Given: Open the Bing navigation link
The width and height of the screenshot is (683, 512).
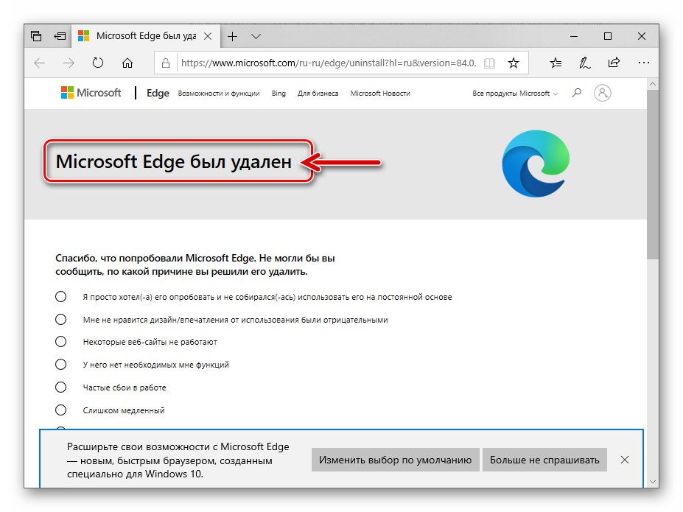Looking at the screenshot, I should (x=279, y=93).
